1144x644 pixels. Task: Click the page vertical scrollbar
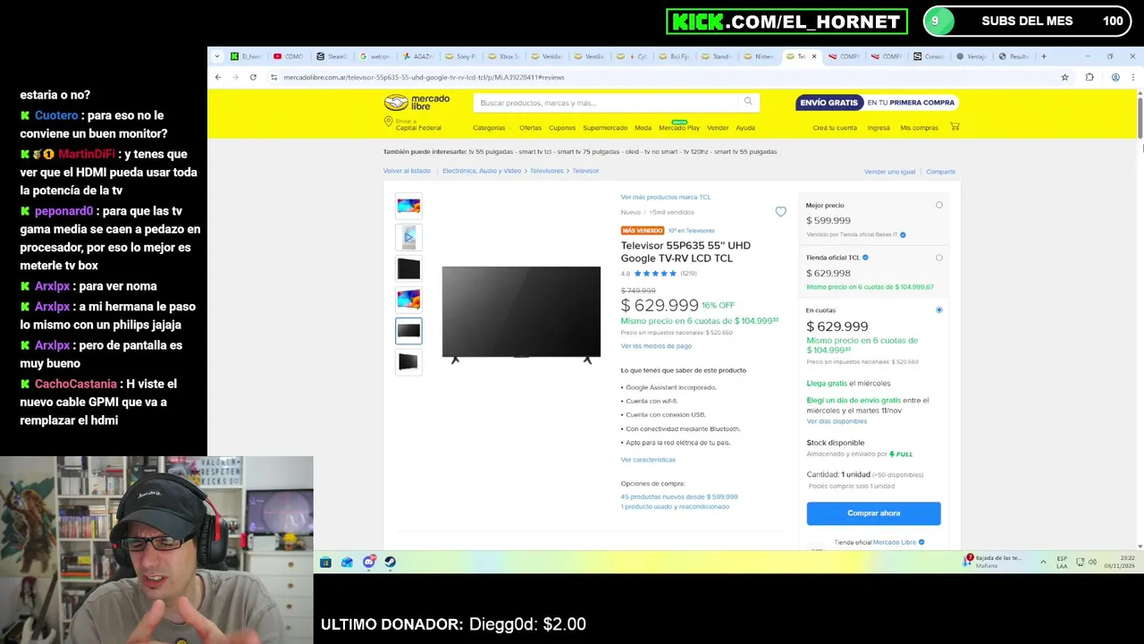(1140, 116)
